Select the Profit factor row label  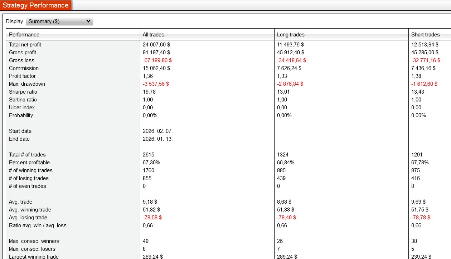[22, 76]
